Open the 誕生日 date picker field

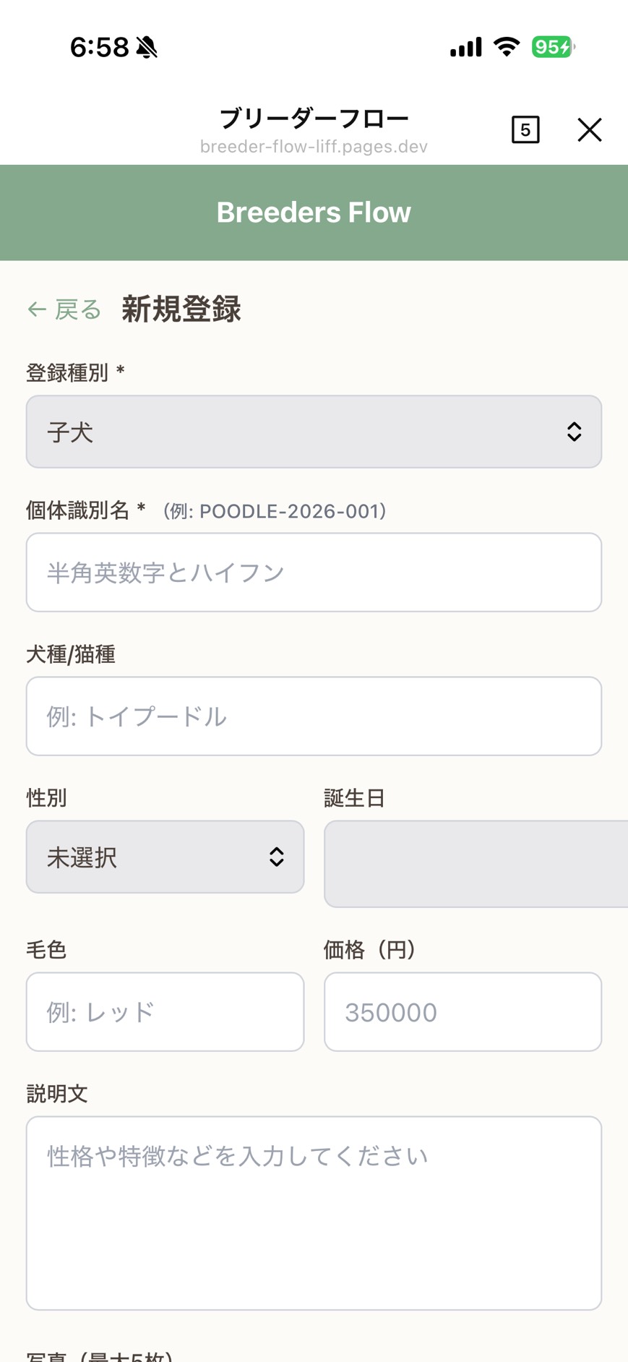click(x=476, y=864)
